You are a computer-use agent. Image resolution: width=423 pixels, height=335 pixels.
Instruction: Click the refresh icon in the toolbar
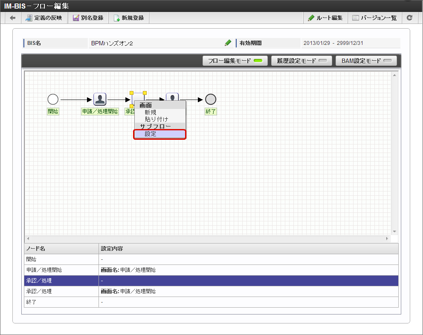point(409,18)
